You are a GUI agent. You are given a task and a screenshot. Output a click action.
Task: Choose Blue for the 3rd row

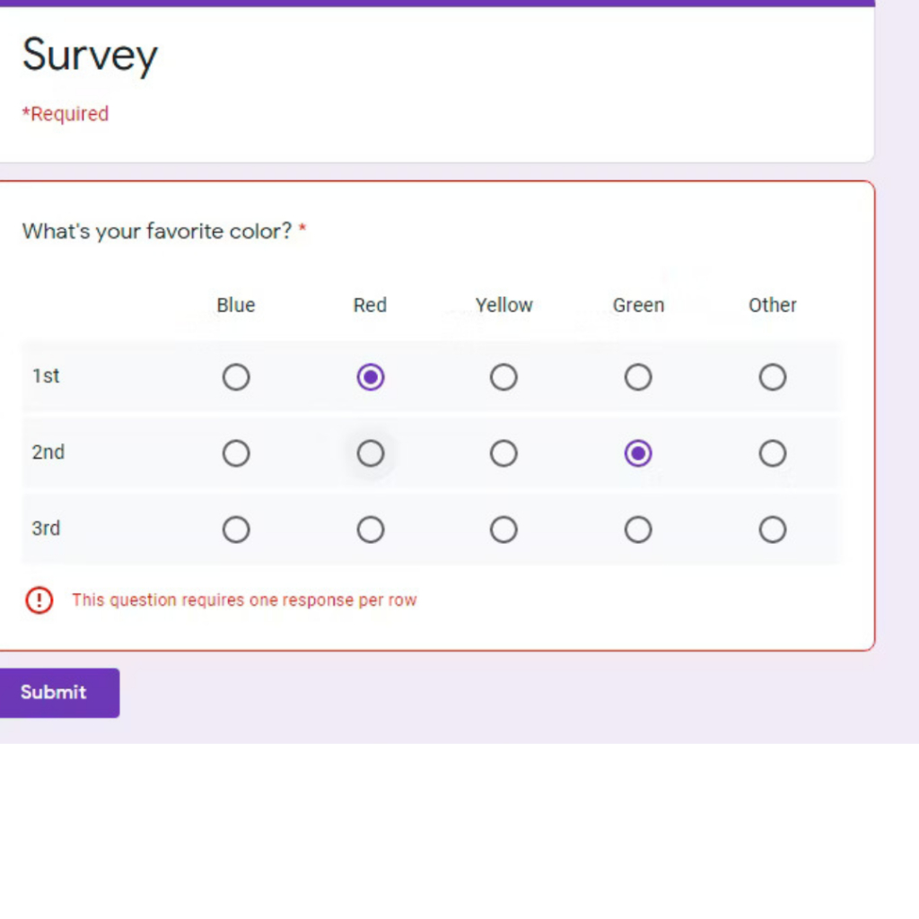coord(236,530)
